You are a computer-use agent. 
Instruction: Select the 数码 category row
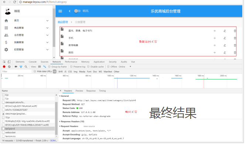(148, 52)
